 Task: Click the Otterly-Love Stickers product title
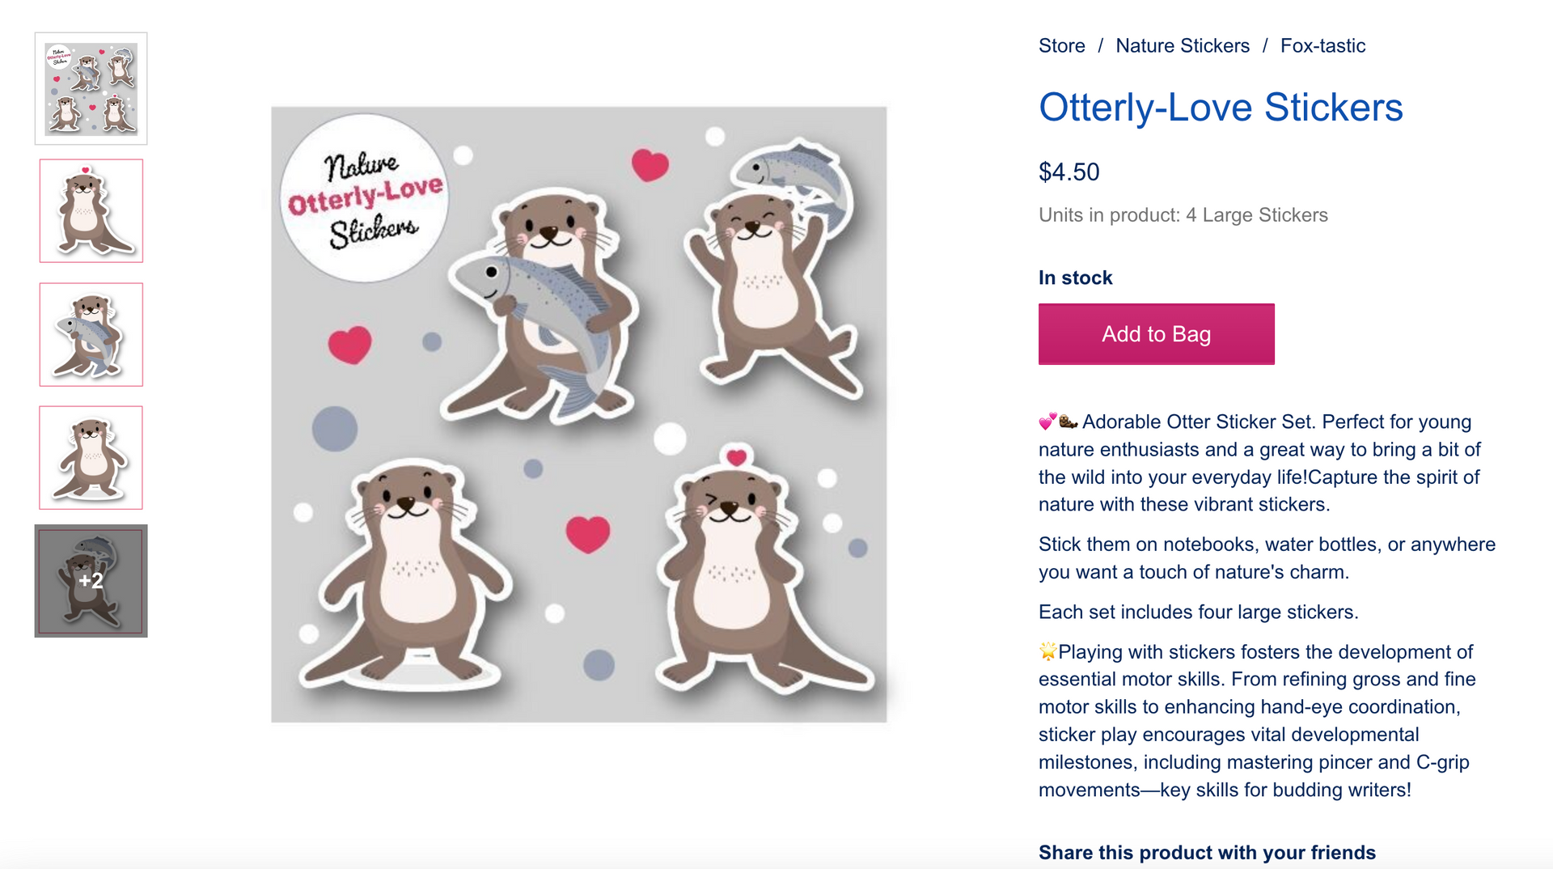tap(1221, 108)
